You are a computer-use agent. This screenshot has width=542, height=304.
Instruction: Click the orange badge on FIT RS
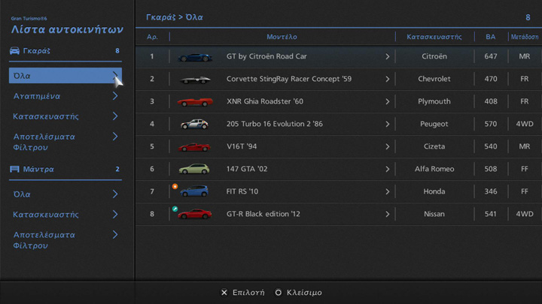click(175, 186)
